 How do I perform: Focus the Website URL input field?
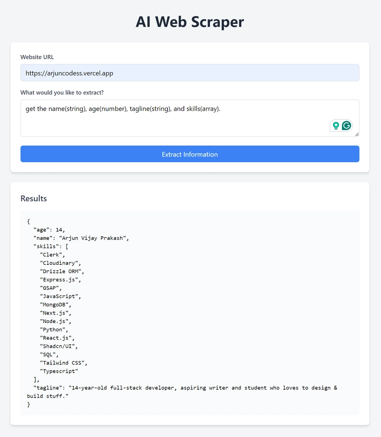pyautogui.click(x=190, y=73)
